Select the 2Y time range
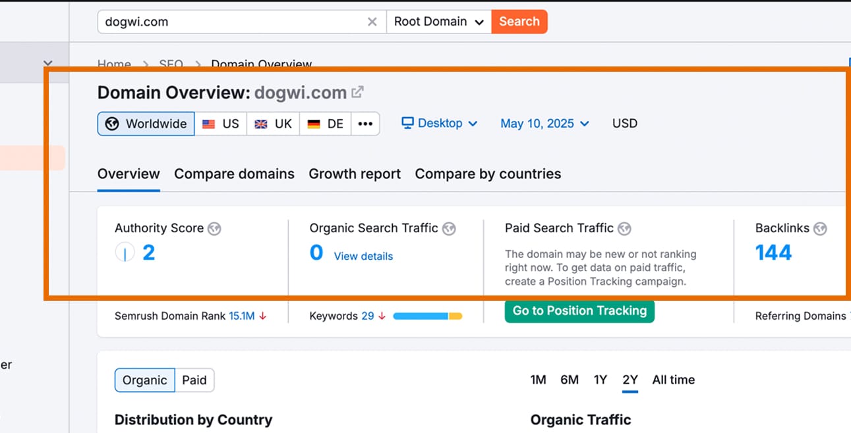This screenshot has width=851, height=433. click(x=630, y=380)
